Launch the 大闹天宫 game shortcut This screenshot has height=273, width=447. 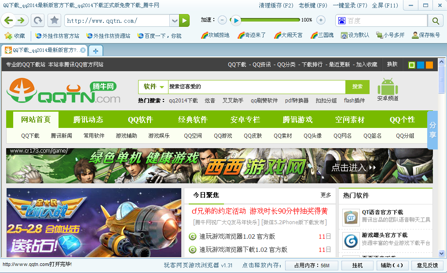288,35
